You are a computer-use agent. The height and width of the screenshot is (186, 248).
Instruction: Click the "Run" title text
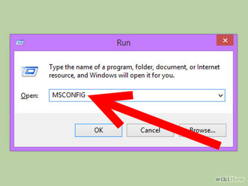pyautogui.click(x=124, y=43)
